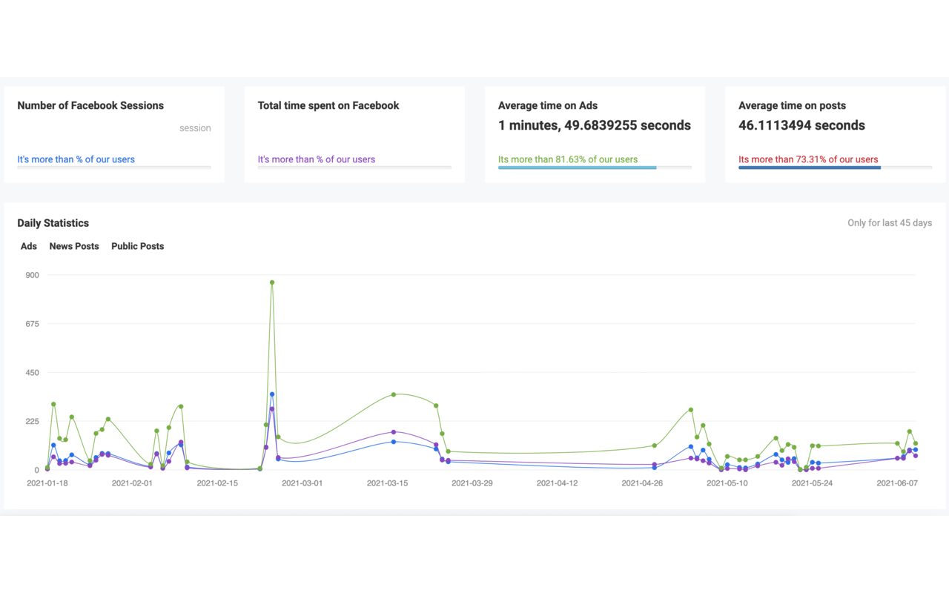Screen dimensions: 949x593
Task: Click the blue "It's more than % of our users" text
Action: coord(76,159)
